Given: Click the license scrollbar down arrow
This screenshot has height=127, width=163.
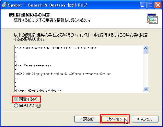Looking at the screenshot, I should point(146,89).
